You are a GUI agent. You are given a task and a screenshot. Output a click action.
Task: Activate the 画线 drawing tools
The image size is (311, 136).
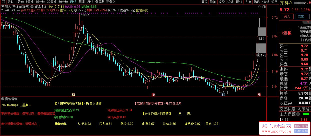coord(239,2)
